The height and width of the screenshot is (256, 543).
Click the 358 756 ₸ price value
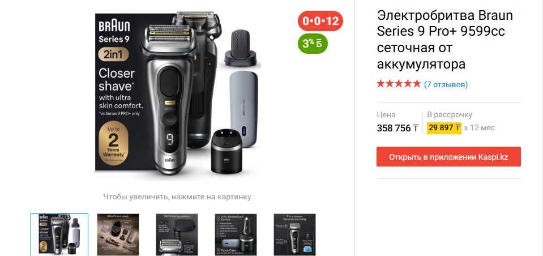point(397,128)
